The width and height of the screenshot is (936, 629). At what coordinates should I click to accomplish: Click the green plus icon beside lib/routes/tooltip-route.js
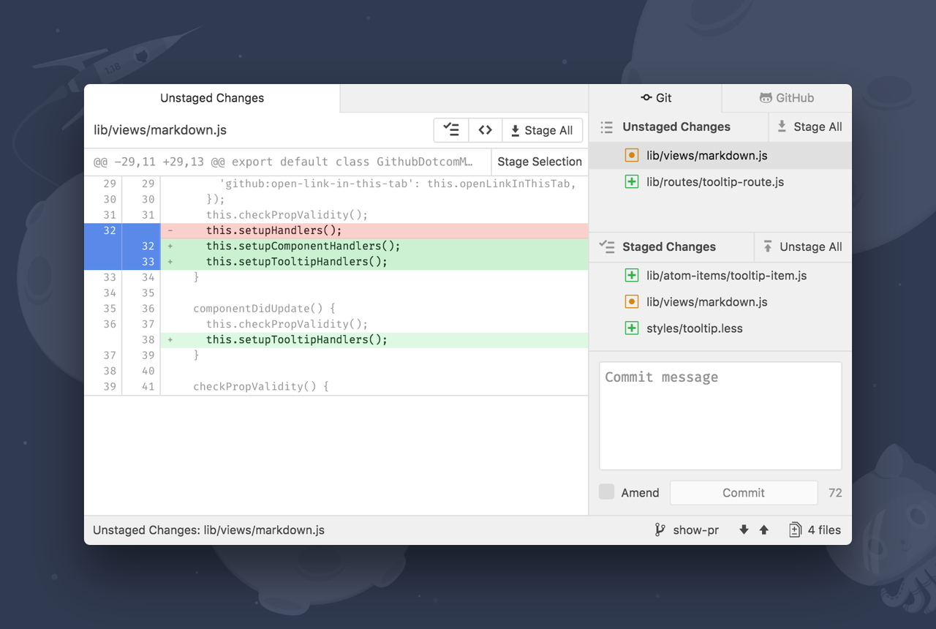pos(630,181)
